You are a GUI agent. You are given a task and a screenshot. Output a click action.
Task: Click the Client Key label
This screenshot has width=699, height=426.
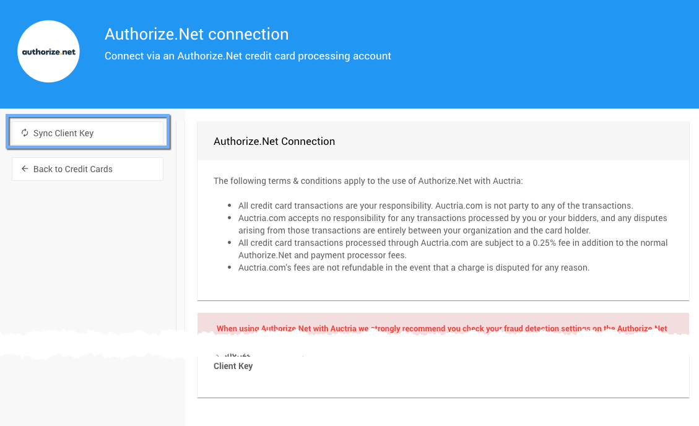[233, 366]
